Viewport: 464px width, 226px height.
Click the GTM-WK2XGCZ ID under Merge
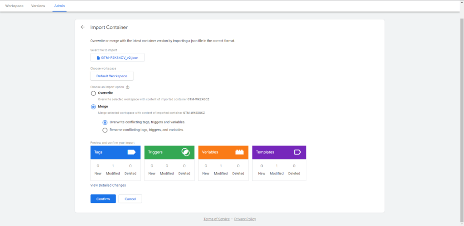click(x=194, y=113)
